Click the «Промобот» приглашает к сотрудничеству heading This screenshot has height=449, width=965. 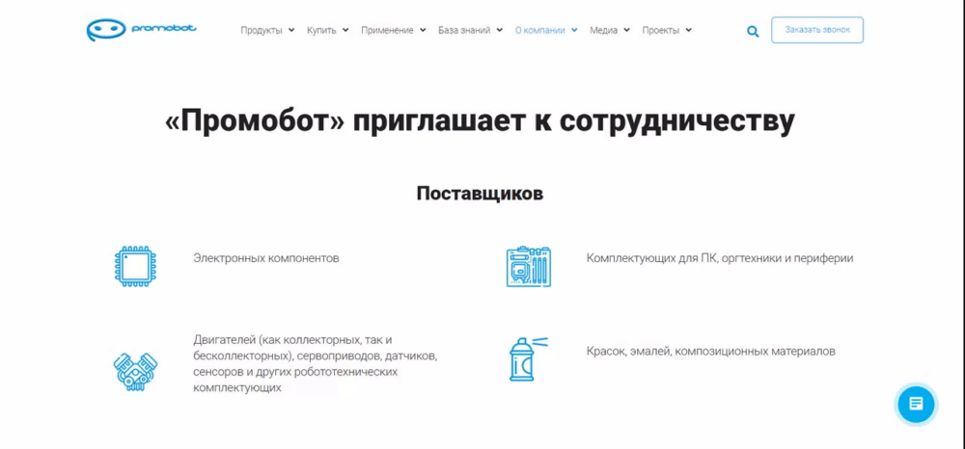tap(480, 122)
